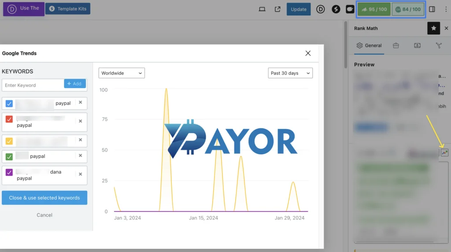Click the KEYWORDS heading
This screenshot has height=252, width=451.
(18, 71)
